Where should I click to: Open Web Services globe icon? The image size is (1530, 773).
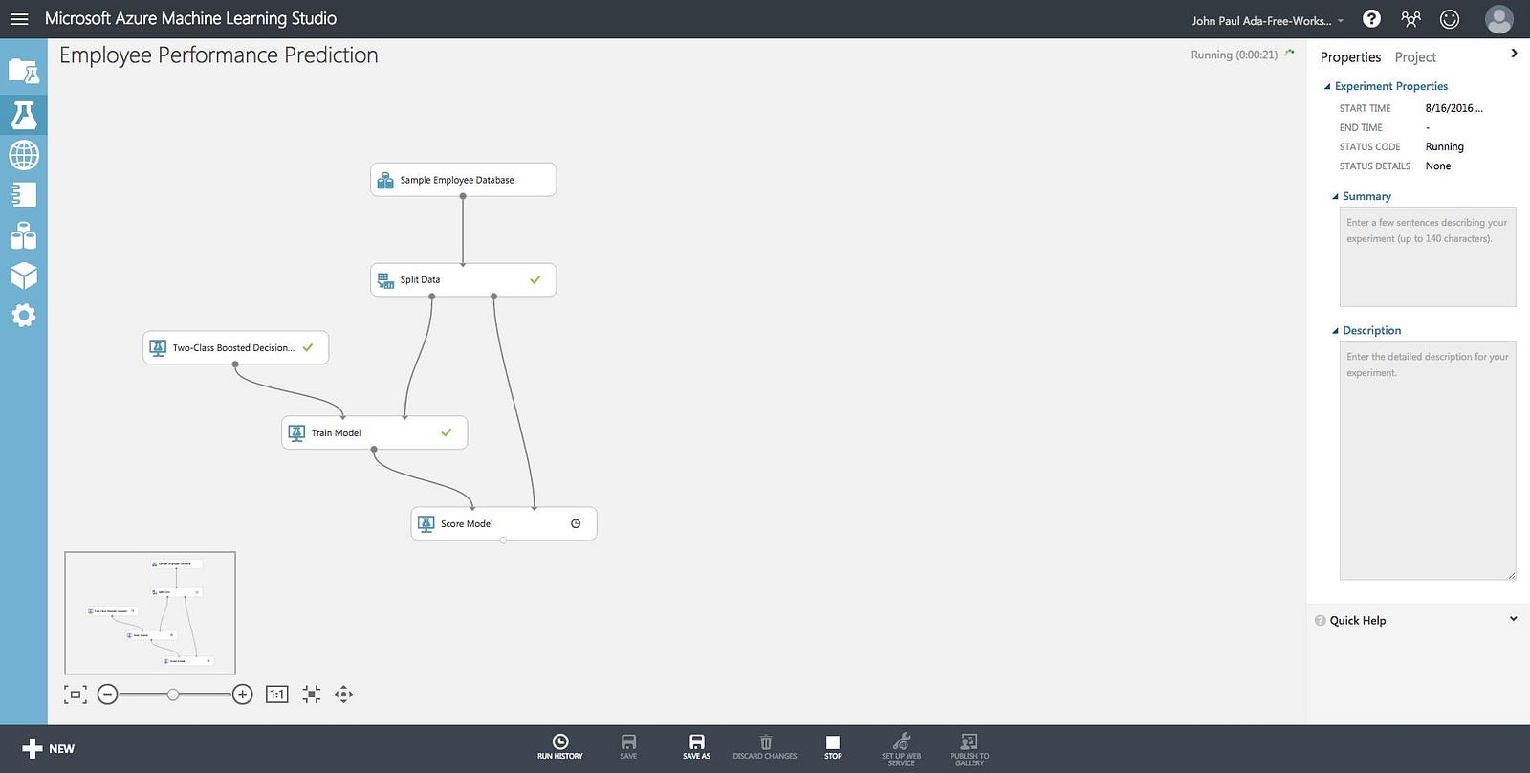24,154
